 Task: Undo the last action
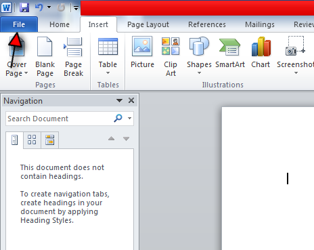click(39, 7)
